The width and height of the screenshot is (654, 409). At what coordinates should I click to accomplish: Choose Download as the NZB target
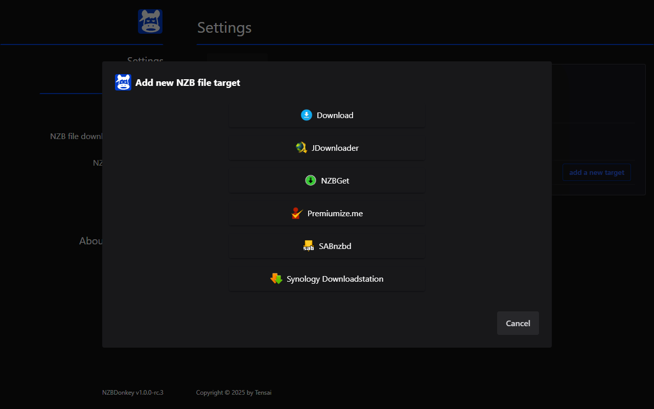click(335, 115)
